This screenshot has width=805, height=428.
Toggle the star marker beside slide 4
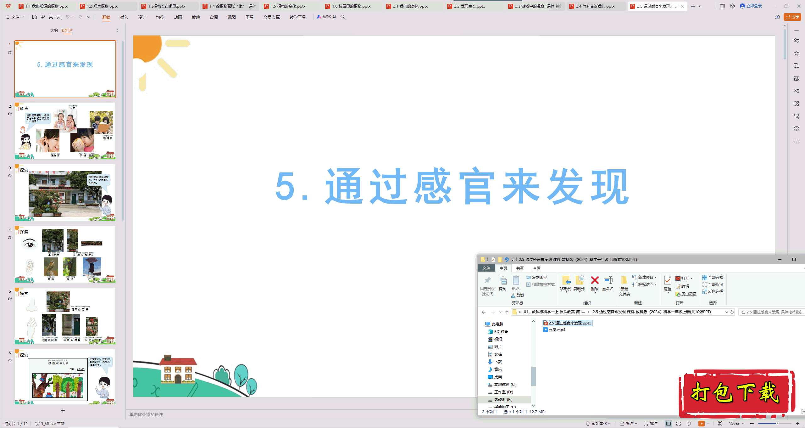click(x=10, y=237)
